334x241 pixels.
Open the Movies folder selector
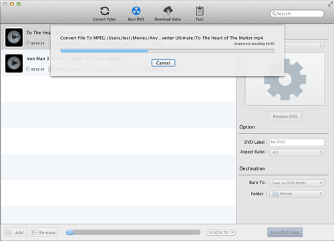pyautogui.click(x=297, y=194)
